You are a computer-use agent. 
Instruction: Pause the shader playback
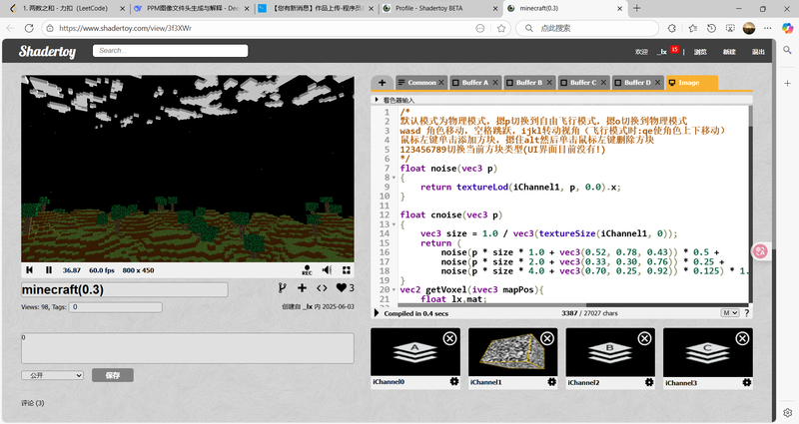(x=49, y=270)
